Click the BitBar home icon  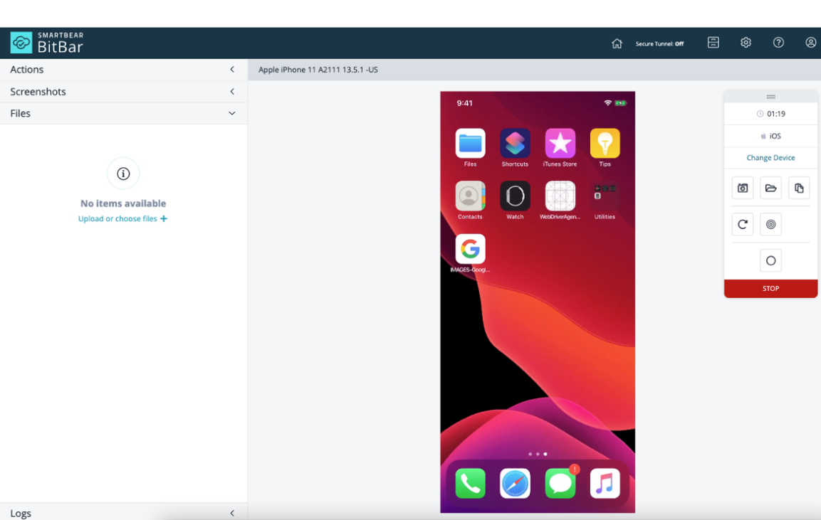617,43
